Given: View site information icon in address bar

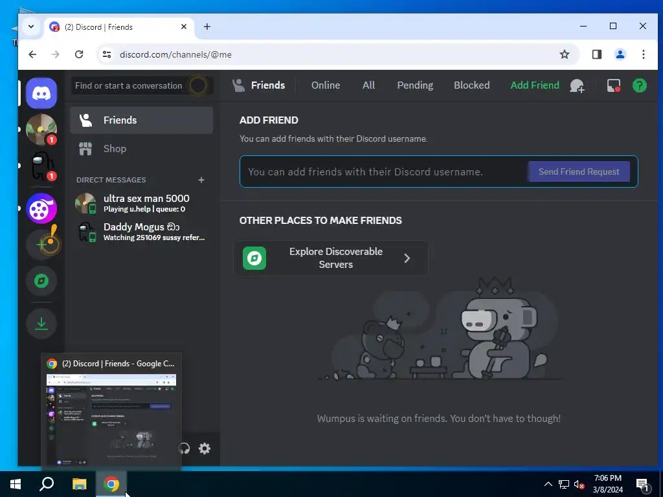Looking at the screenshot, I should (107, 54).
